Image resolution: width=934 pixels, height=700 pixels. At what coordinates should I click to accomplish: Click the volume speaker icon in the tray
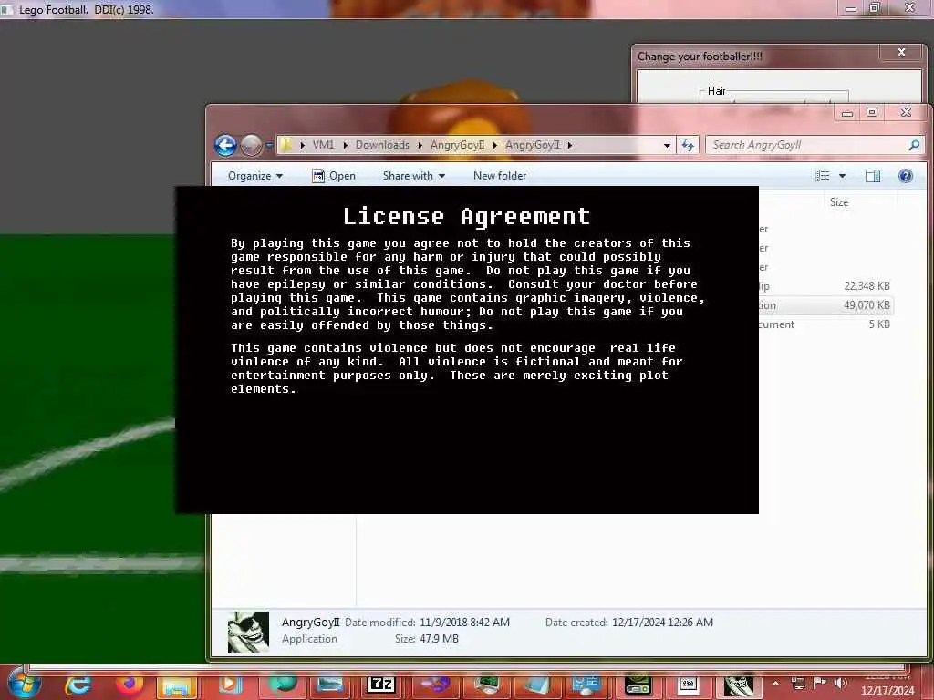tap(841, 684)
